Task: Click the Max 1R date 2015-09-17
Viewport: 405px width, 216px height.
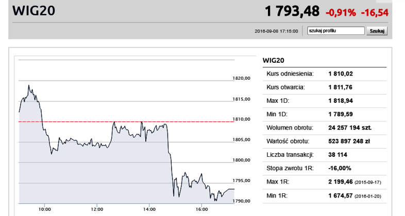Action: pyautogui.click(x=368, y=183)
